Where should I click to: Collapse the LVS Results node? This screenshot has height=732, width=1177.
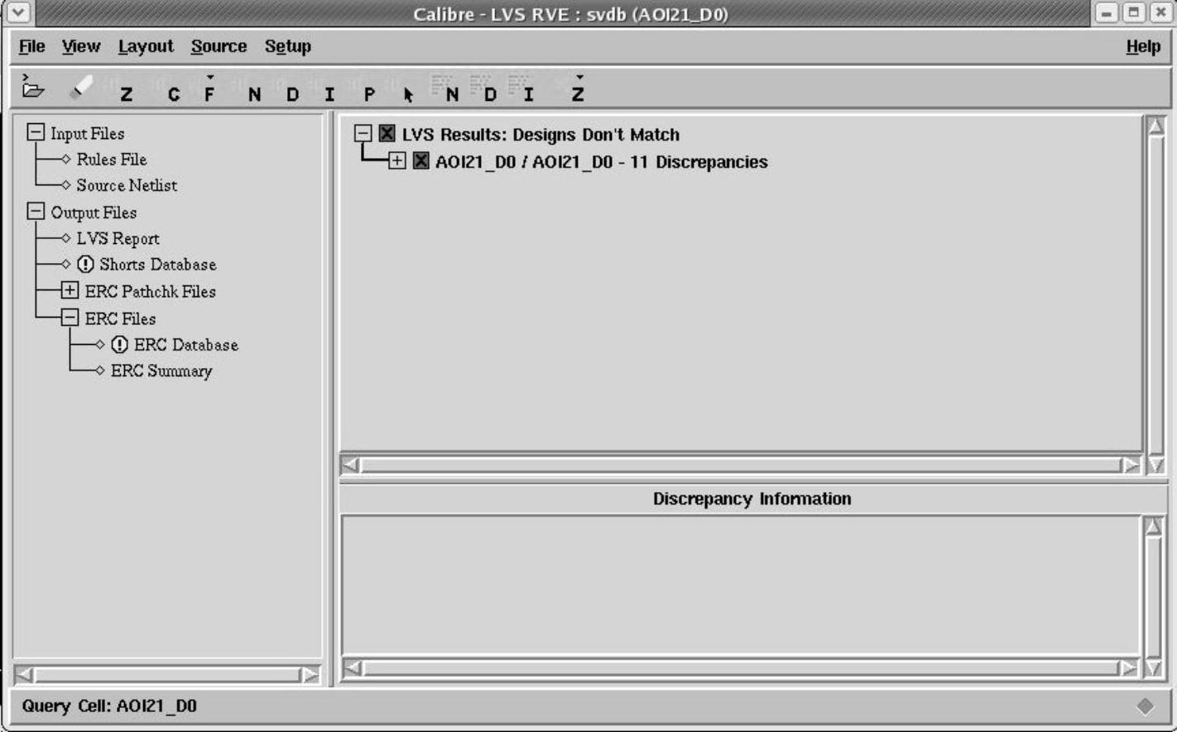click(363, 133)
